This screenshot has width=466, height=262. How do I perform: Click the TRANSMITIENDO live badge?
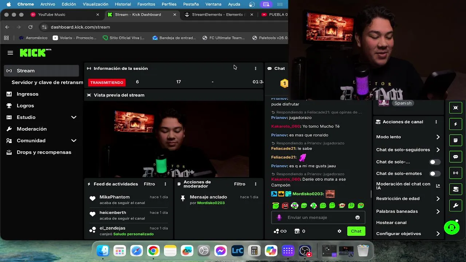coord(107,83)
